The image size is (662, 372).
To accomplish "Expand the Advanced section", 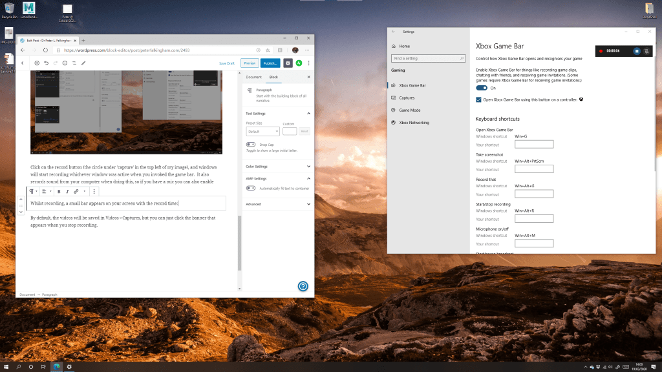I will point(277,203).
